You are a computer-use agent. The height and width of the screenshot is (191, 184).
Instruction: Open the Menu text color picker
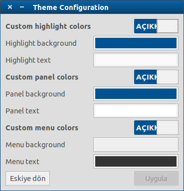136,162
